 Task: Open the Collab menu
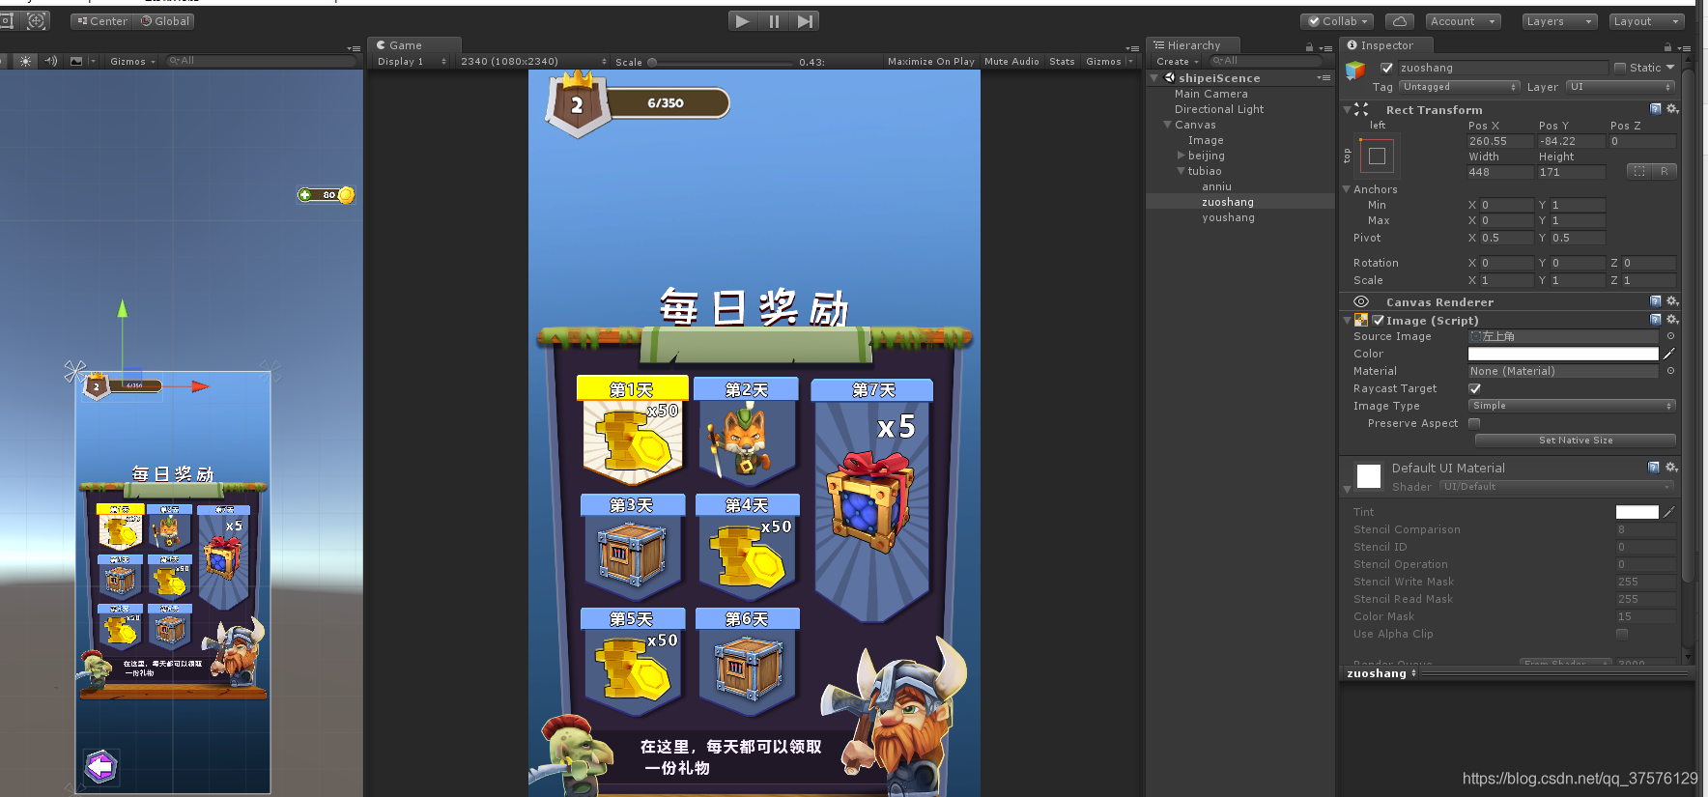(x=1338, y=21)
